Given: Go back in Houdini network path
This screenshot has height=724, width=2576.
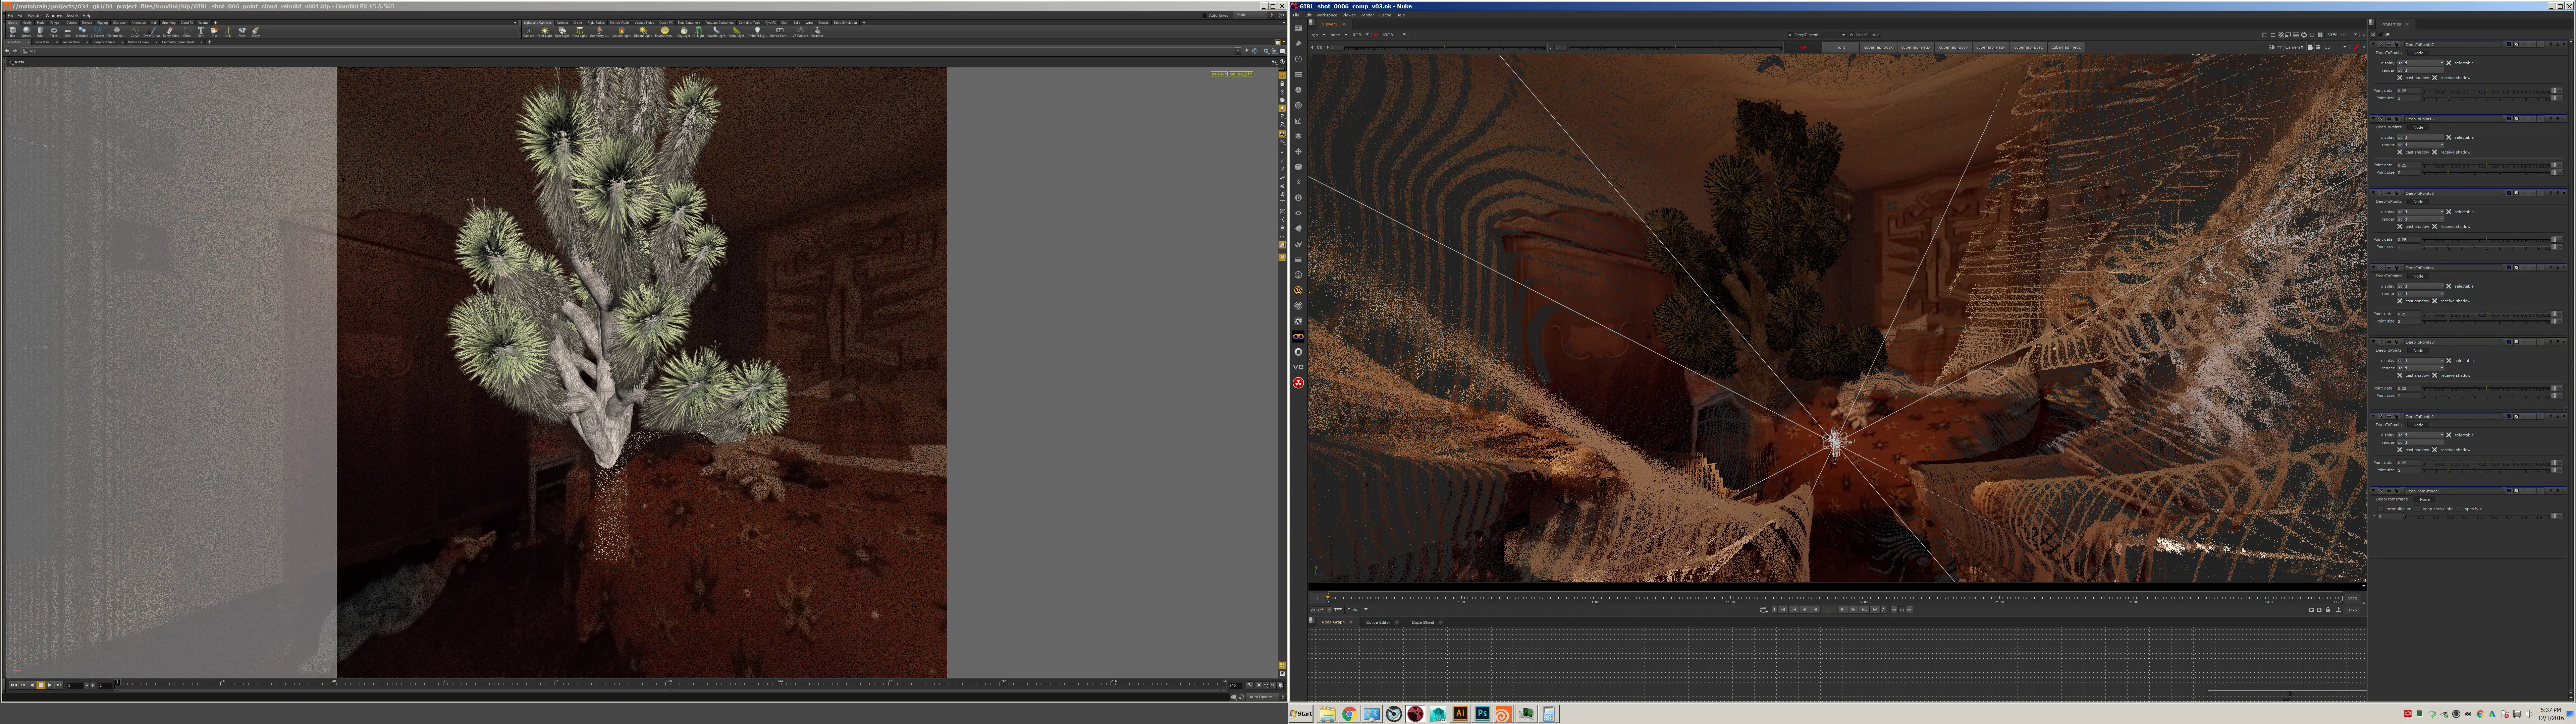Looking at the screenshot, I should point(7,51).
